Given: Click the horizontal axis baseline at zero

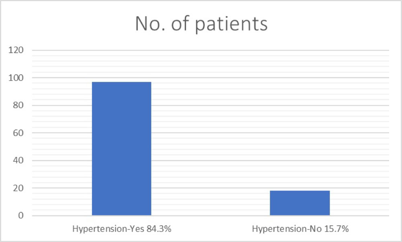Looking at the screenshot, I should [209, 216].
